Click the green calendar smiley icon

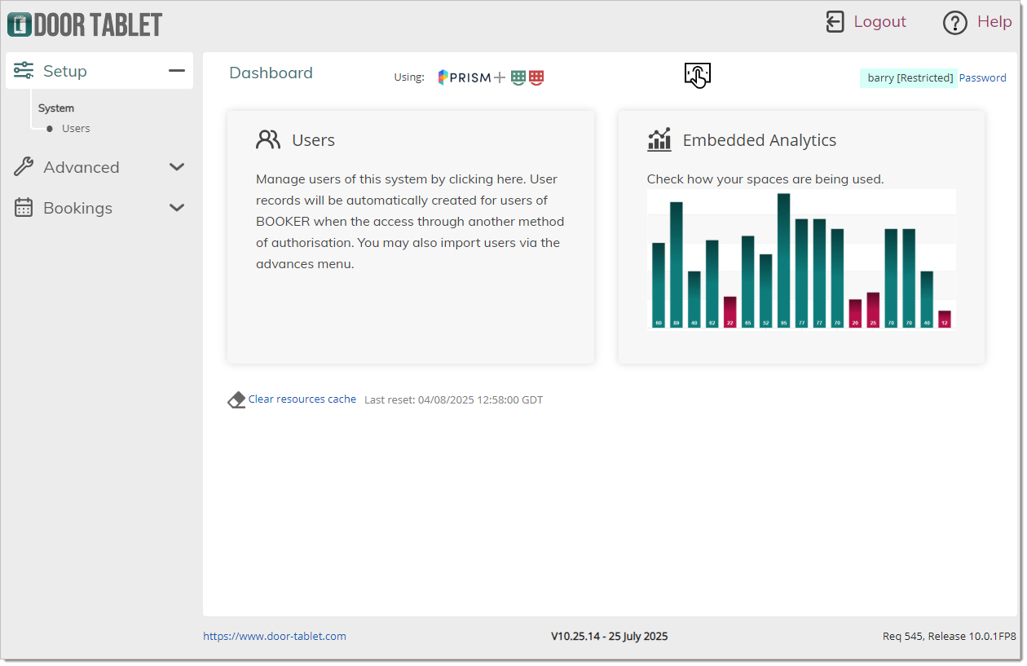[x=518, y=77]
